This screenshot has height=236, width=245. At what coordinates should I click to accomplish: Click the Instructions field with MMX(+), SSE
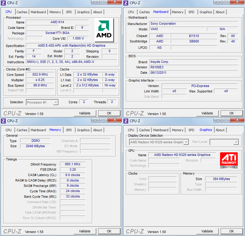tap(72, 62)
